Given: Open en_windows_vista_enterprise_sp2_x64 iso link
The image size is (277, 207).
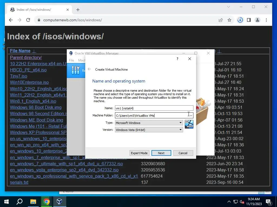Looking at the screenshot, I should pyautogui.click(x=64, y=170).
